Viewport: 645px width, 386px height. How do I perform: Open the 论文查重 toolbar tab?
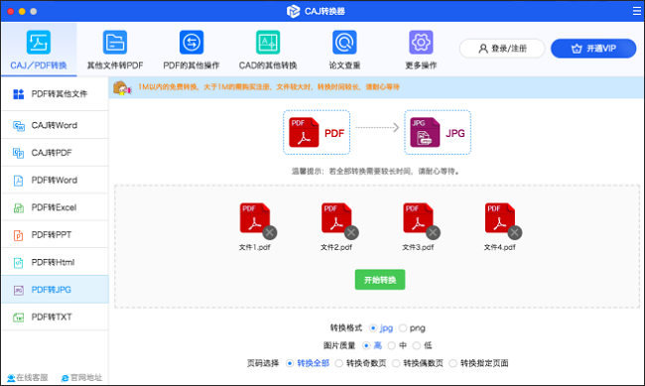(344, 50)
